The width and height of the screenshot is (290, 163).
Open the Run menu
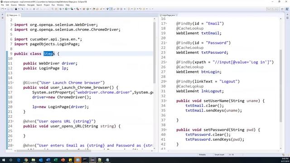[53, 5]
